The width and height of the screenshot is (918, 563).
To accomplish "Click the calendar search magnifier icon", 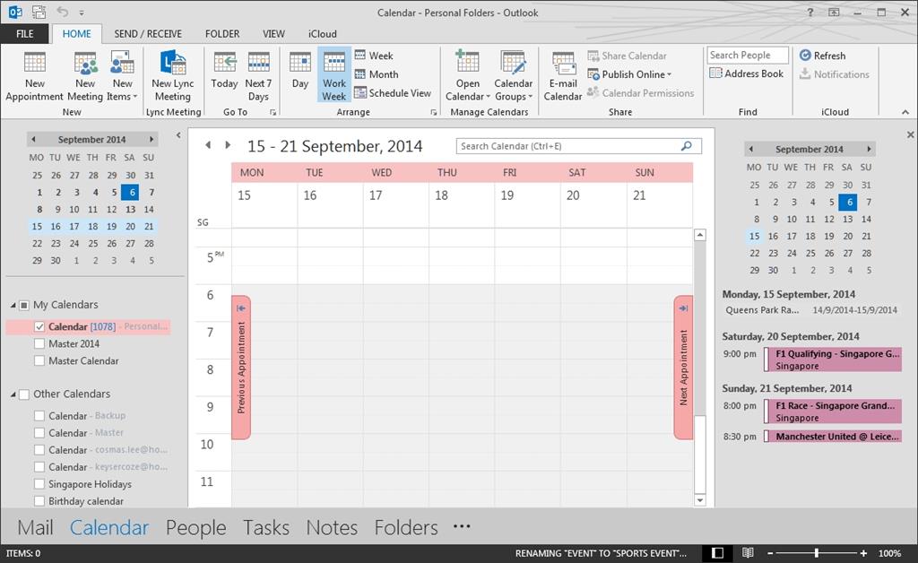I will (x=687, y=146).
